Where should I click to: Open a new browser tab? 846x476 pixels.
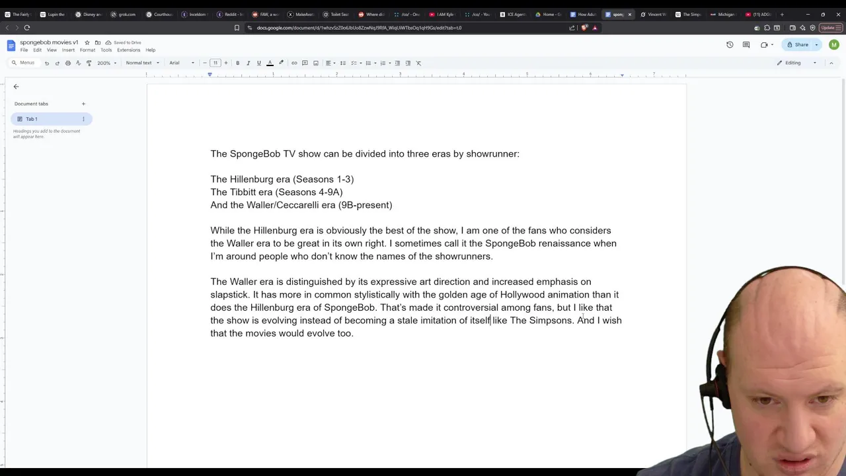[782, 14]
